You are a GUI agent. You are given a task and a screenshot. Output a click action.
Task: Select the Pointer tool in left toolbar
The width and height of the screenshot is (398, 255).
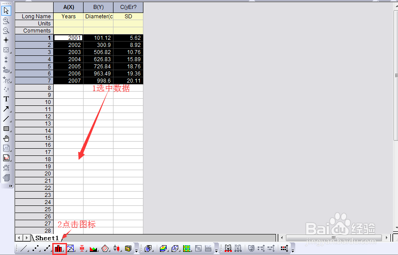(6, 10)
